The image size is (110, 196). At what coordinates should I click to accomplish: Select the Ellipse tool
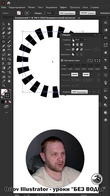4,42
